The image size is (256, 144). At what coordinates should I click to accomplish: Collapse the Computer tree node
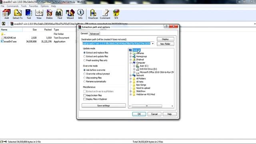click(131, 63)
